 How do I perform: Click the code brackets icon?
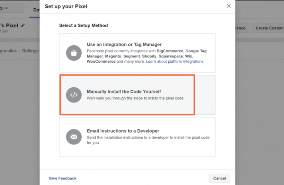74,95
